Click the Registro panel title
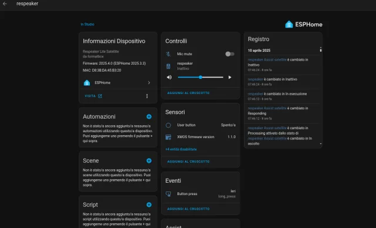 (x=258, y=39)
